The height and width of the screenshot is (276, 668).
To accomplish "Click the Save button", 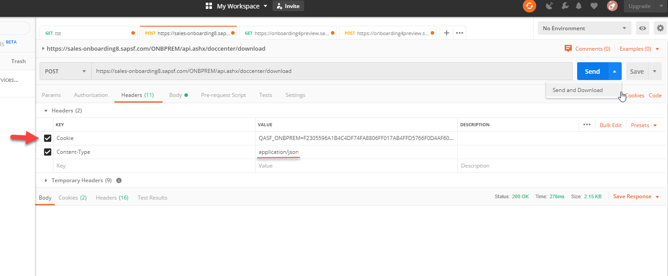I will (x=637, y=71).
